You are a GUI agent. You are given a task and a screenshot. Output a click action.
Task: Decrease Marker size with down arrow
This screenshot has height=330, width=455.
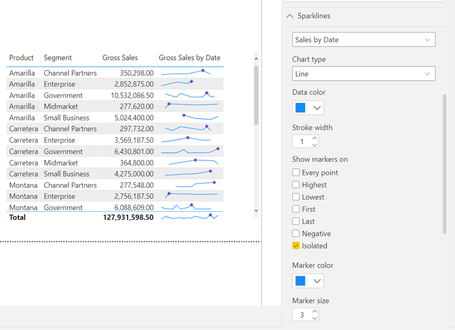315,318
